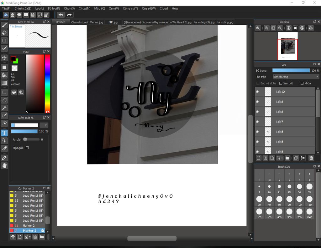Select Marker 2 brush with size 11
The height and width of the screenshot is (248, 321).
[x=27, y=225]
